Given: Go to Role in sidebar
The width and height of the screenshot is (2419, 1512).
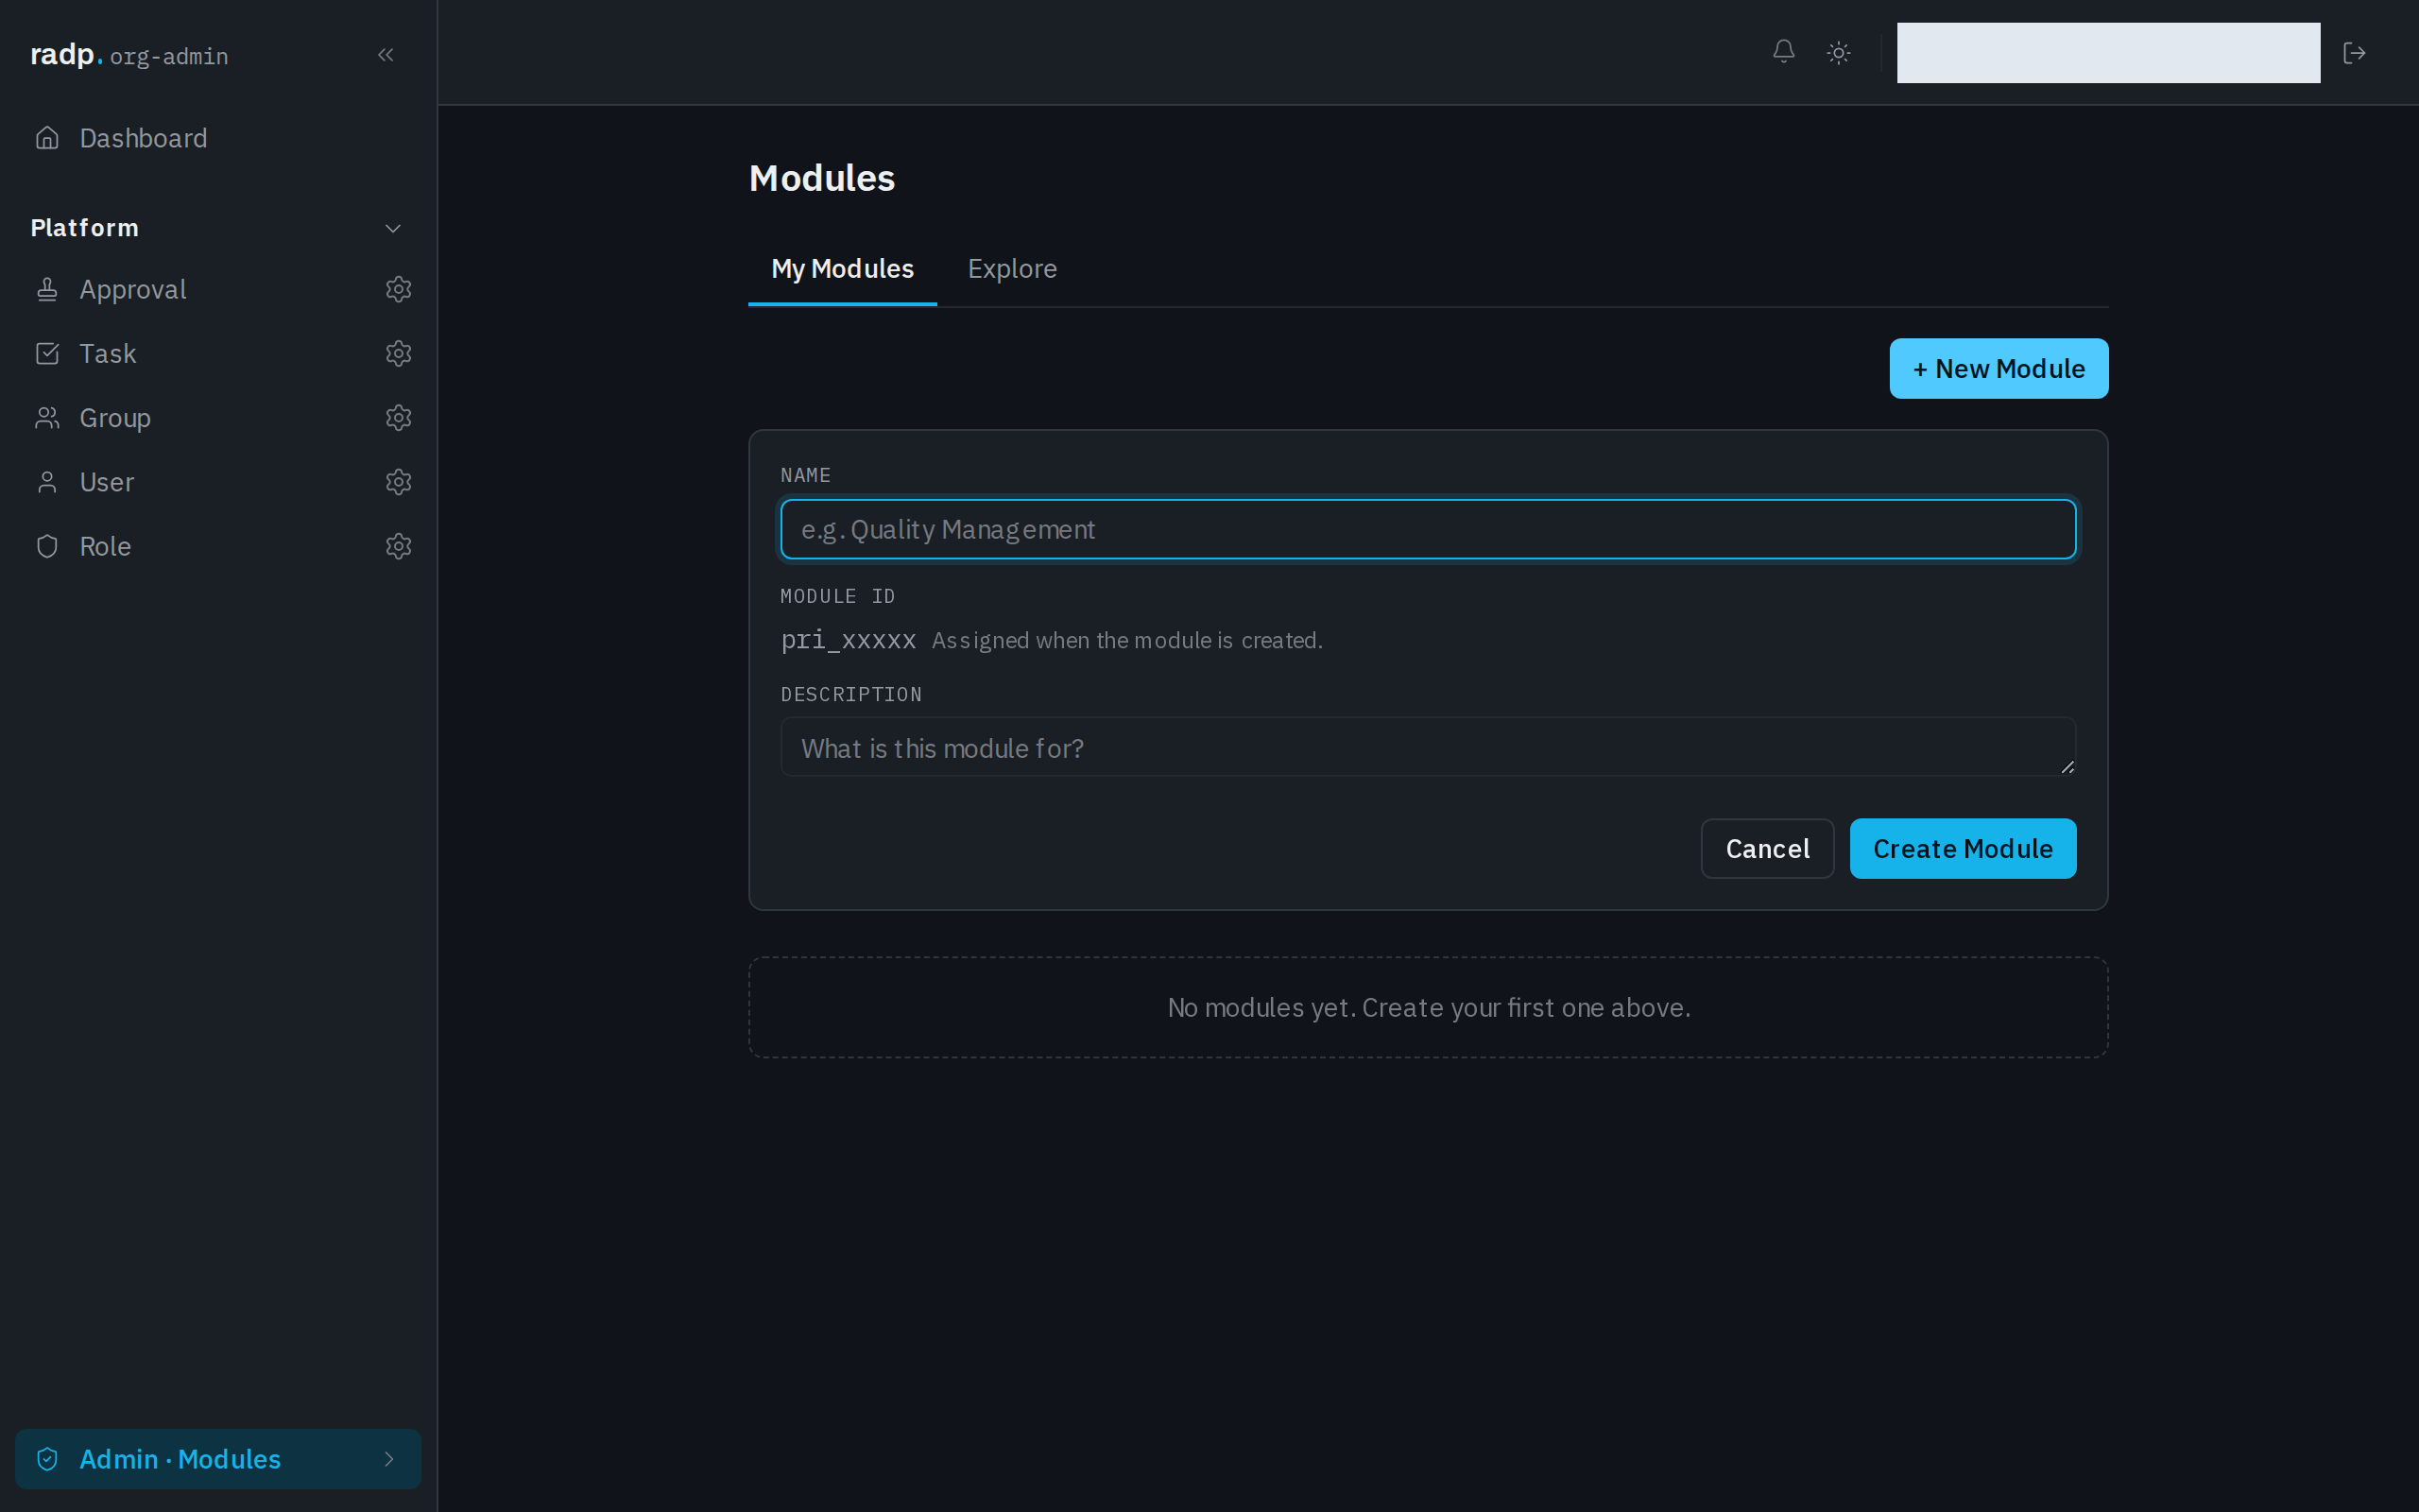Looking at the screenshot, I should pos(105,546).
